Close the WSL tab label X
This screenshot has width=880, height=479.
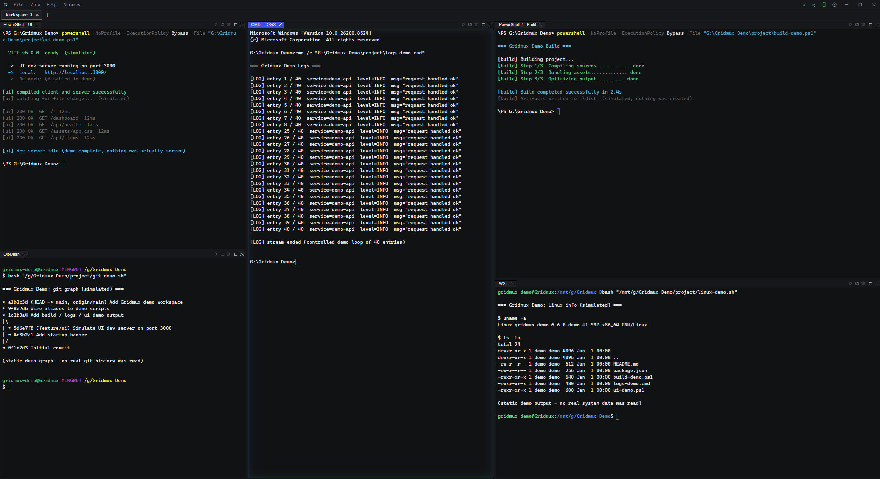[512, 284]
